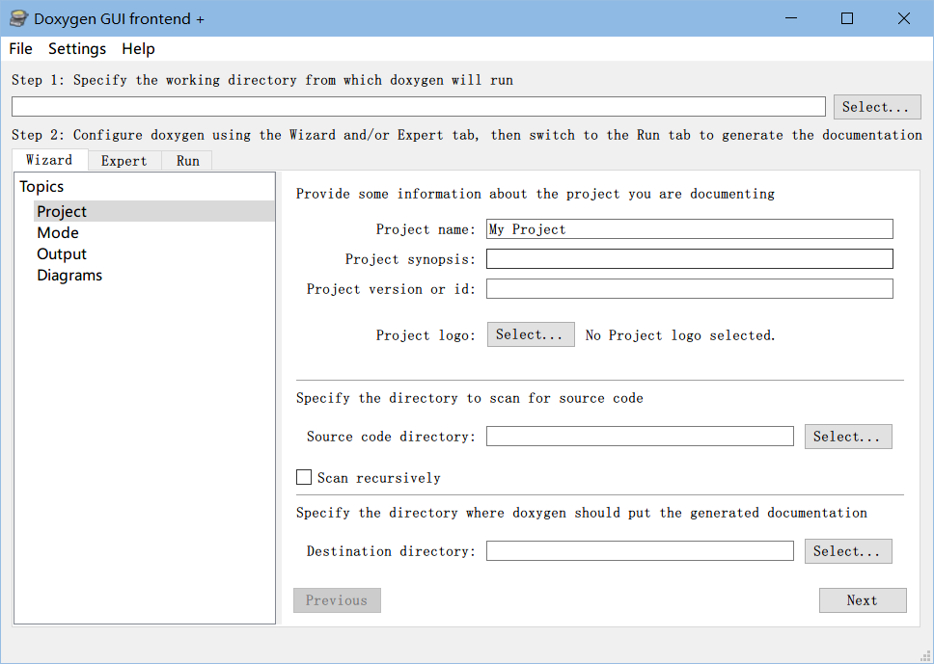Switch to the Expert tab
Screen dimensions: 934x664
124,161
